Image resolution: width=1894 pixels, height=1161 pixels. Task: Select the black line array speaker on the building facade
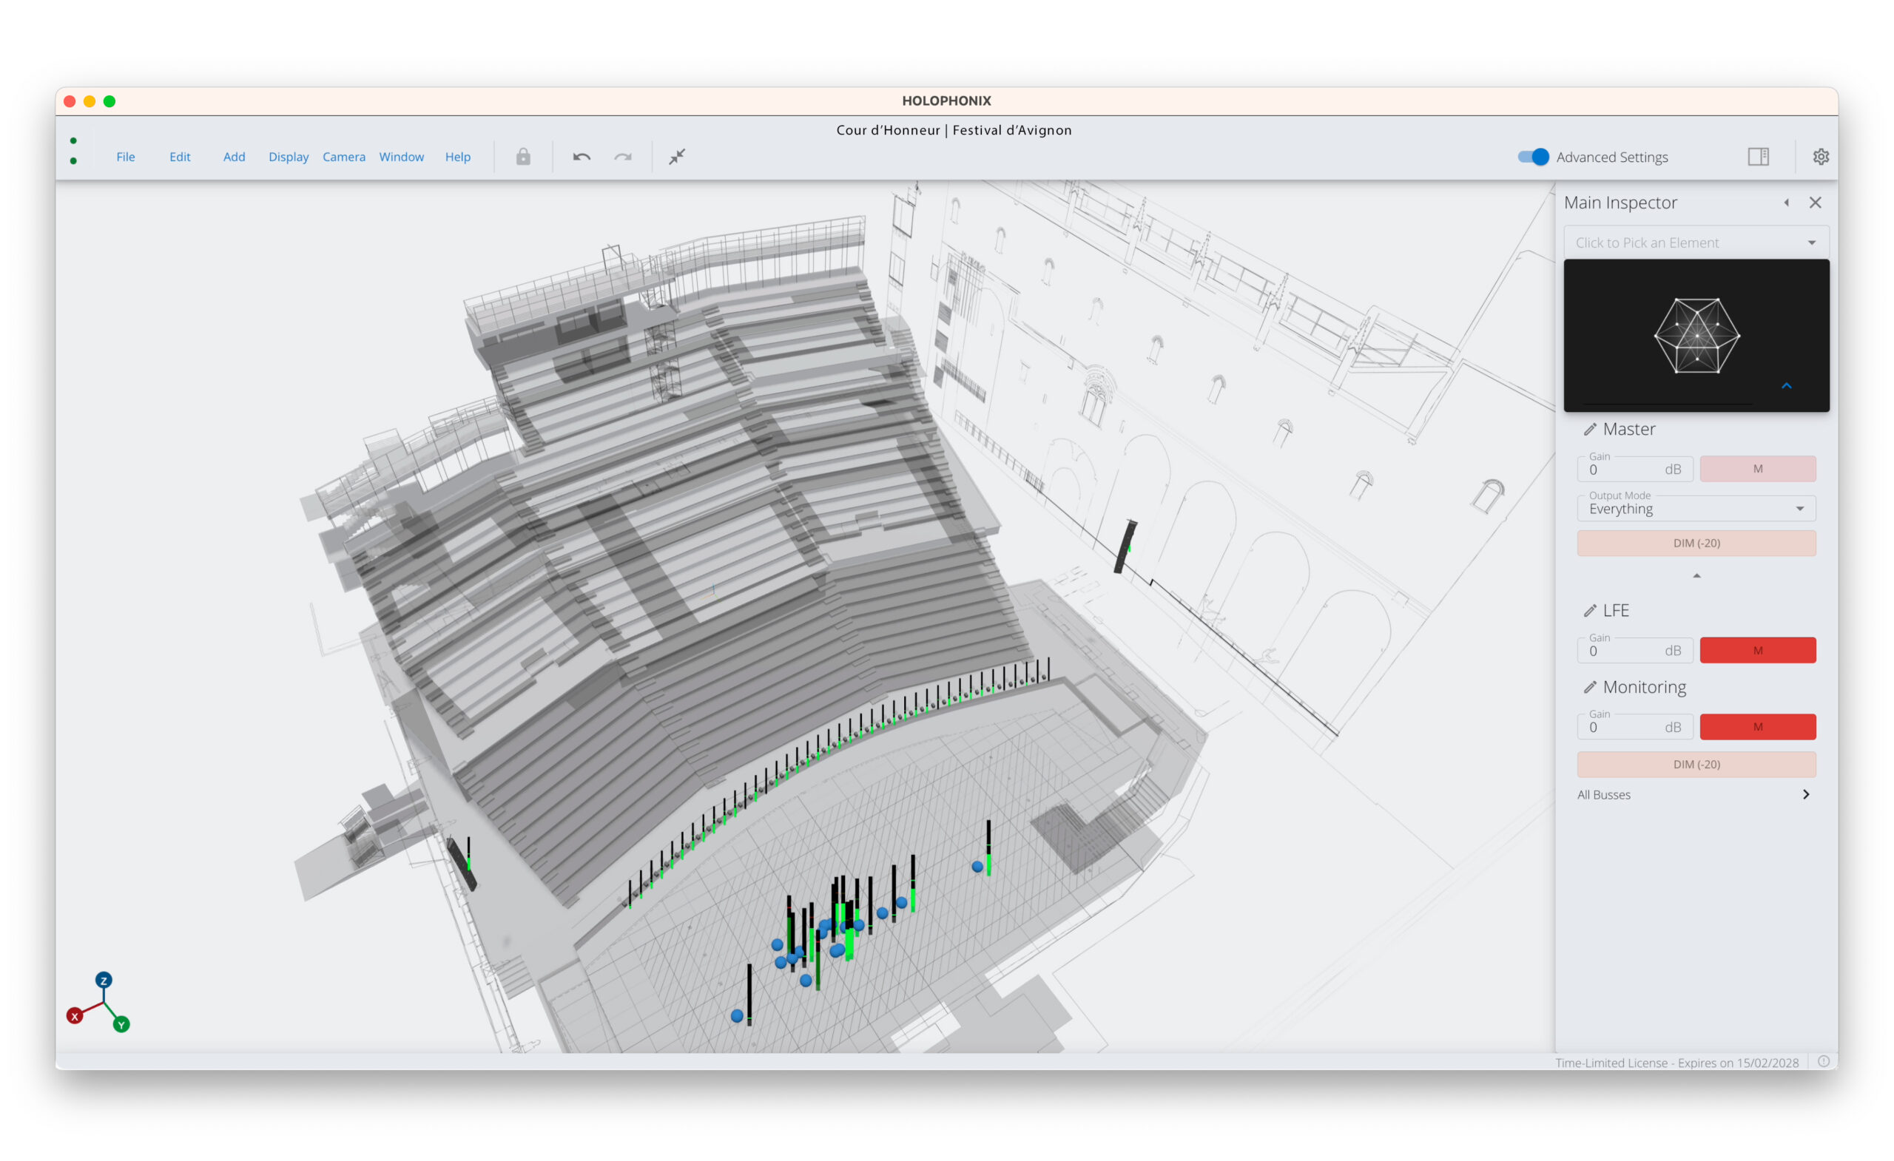pos(1125,546)
